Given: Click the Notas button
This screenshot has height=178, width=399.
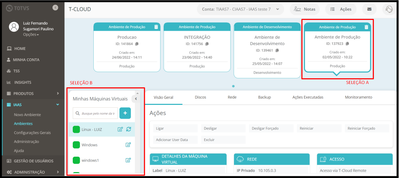Looking at the screenshot, I should coord(305,9).
